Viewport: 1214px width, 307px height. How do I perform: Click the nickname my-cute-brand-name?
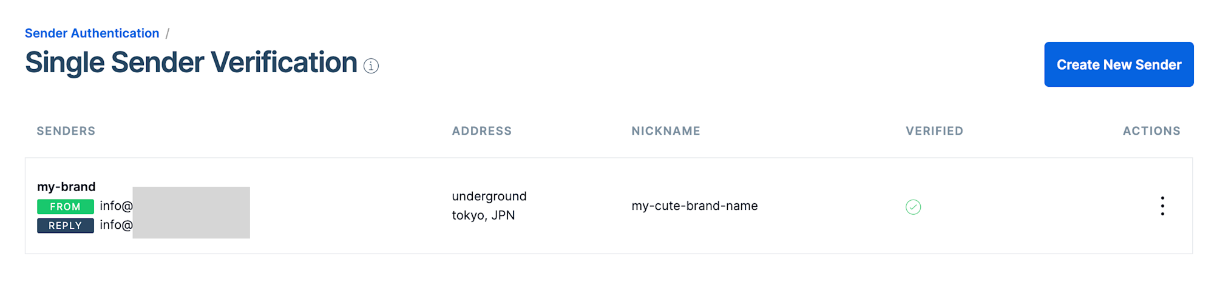click(694, 206)
